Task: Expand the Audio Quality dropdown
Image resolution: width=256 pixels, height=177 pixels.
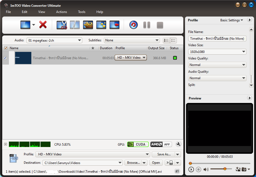Action: click(217, 78)
